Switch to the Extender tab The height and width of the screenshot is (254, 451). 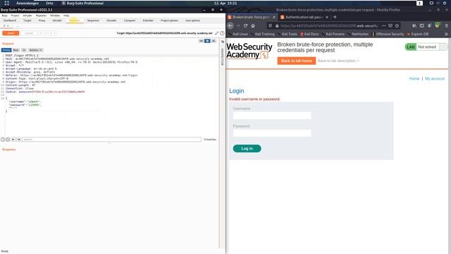[148, 20]
